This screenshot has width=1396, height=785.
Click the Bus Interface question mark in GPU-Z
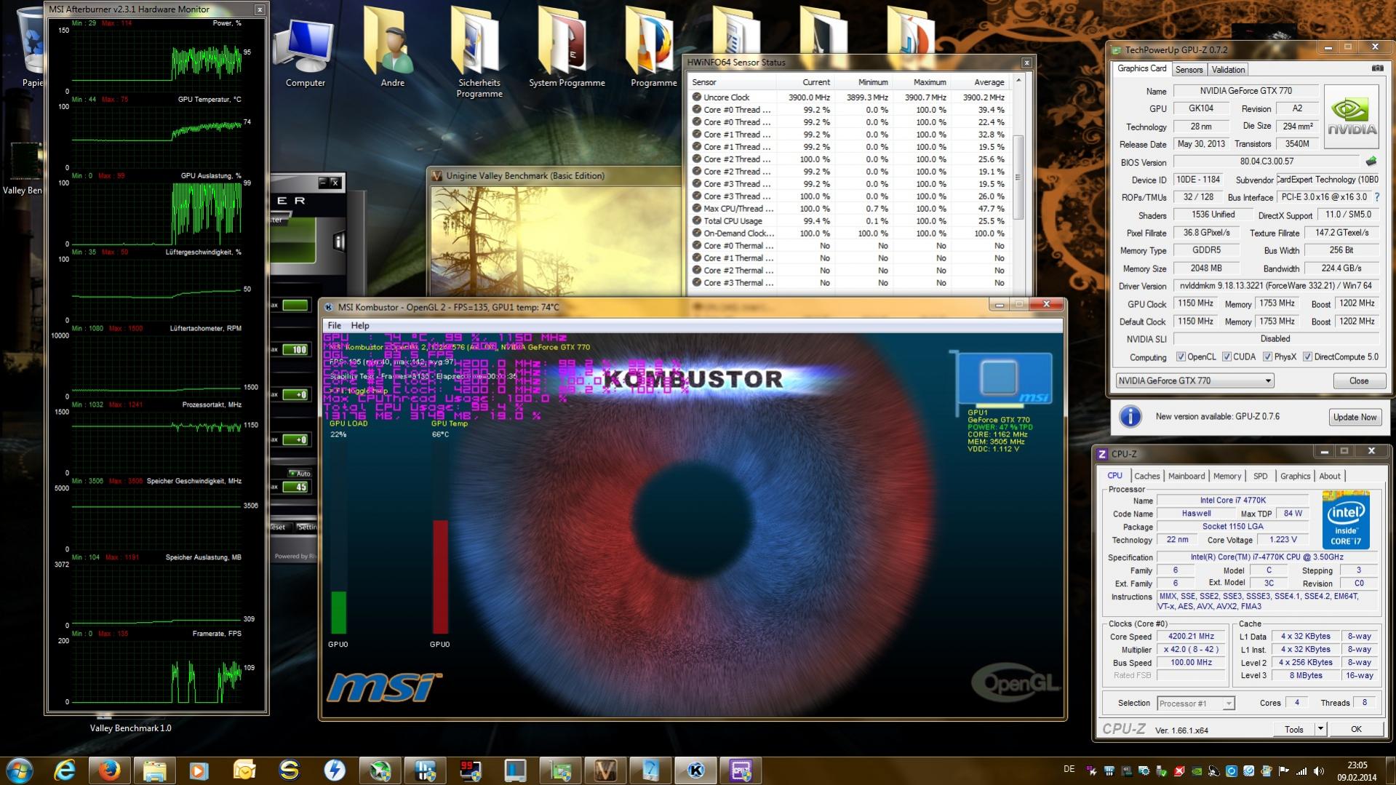tap(1377, 197)
